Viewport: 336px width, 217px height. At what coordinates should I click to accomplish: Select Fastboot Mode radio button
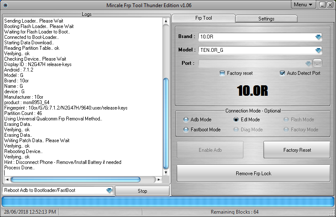[186, 130]
